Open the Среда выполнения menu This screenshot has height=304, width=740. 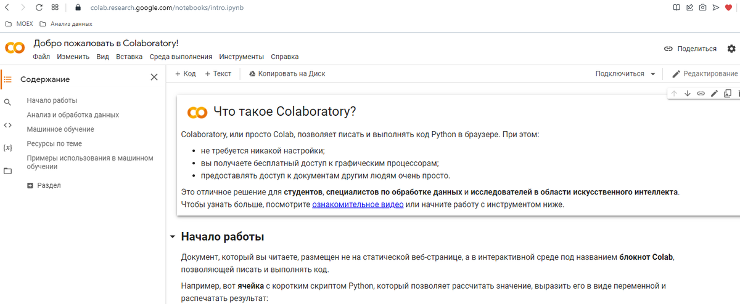[181, 57]
